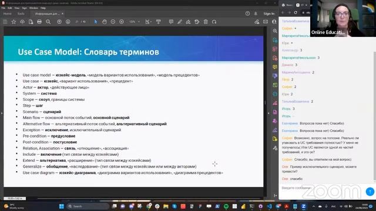Click the envelope share-by-email icon
Viewport: 376px width, 211px height.
tap(266, 22)
